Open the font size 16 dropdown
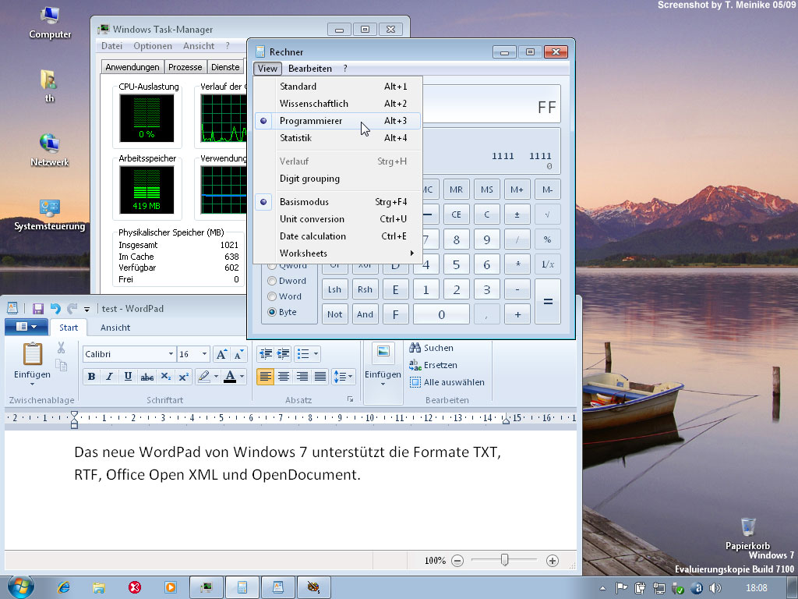Image resolution: width=798 pixels, height=599 pixels. coord(204,354)
